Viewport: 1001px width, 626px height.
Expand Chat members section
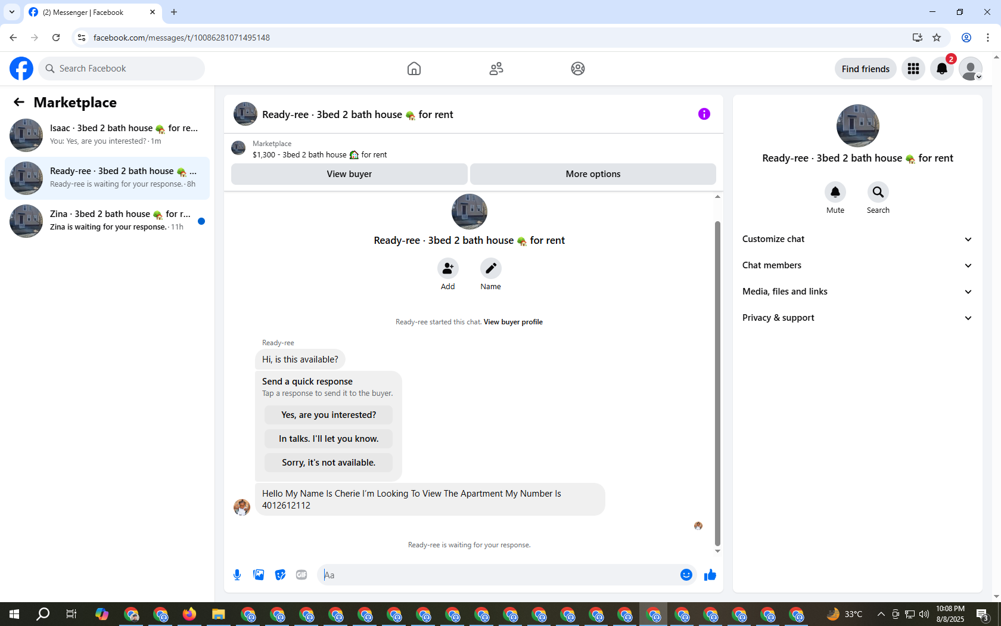click(x=857, y=265)
